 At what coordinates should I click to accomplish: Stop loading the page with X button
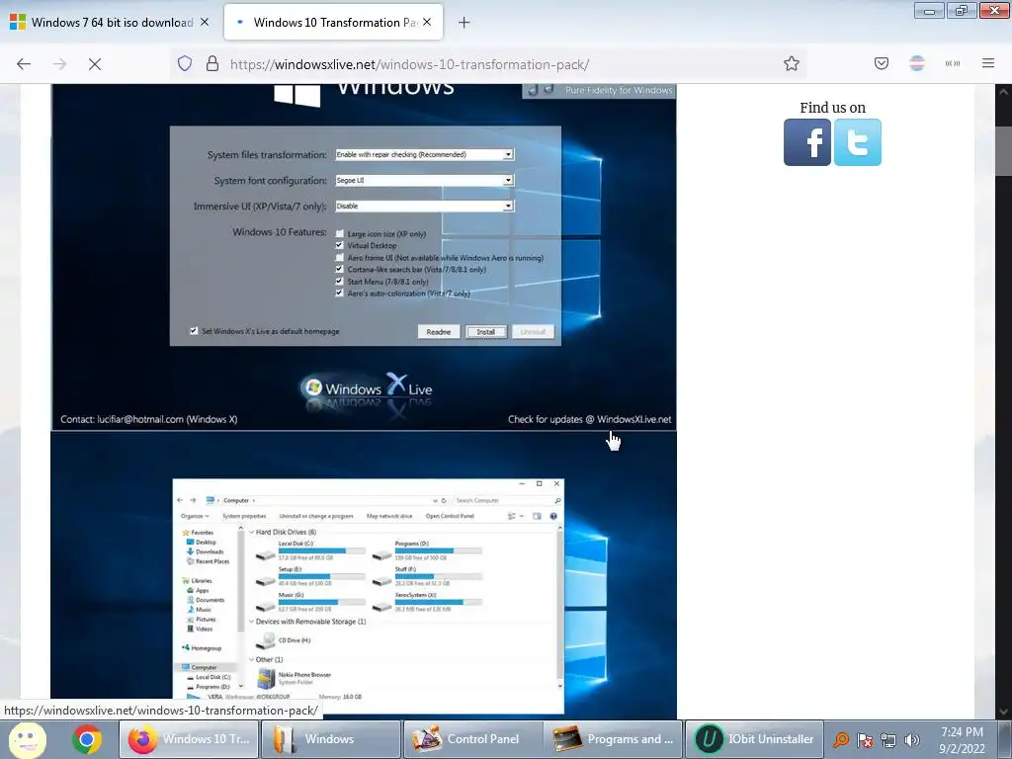coord(95,64)
